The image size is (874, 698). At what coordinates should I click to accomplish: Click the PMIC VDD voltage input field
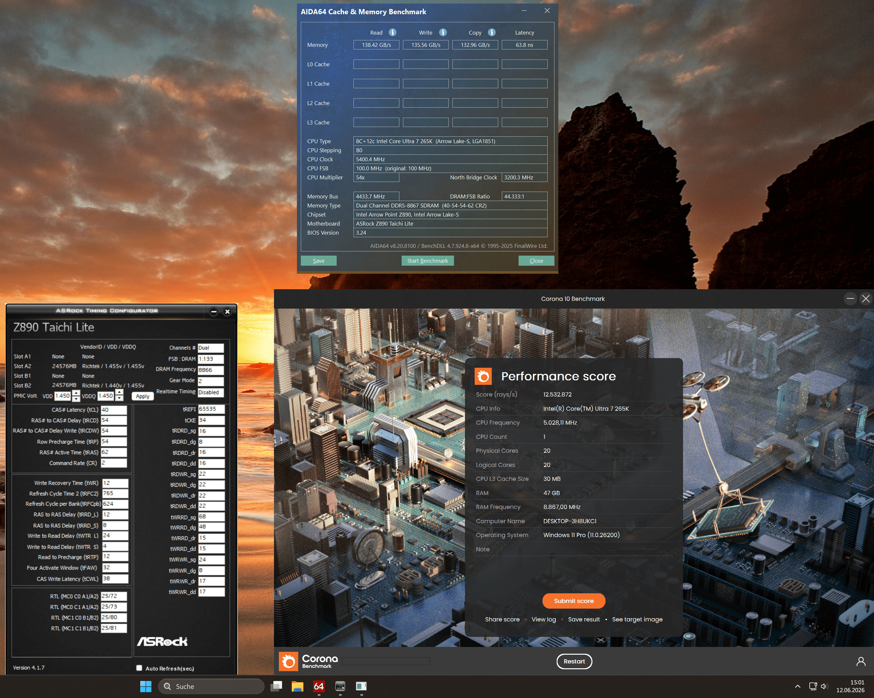(x=63, y=396)
